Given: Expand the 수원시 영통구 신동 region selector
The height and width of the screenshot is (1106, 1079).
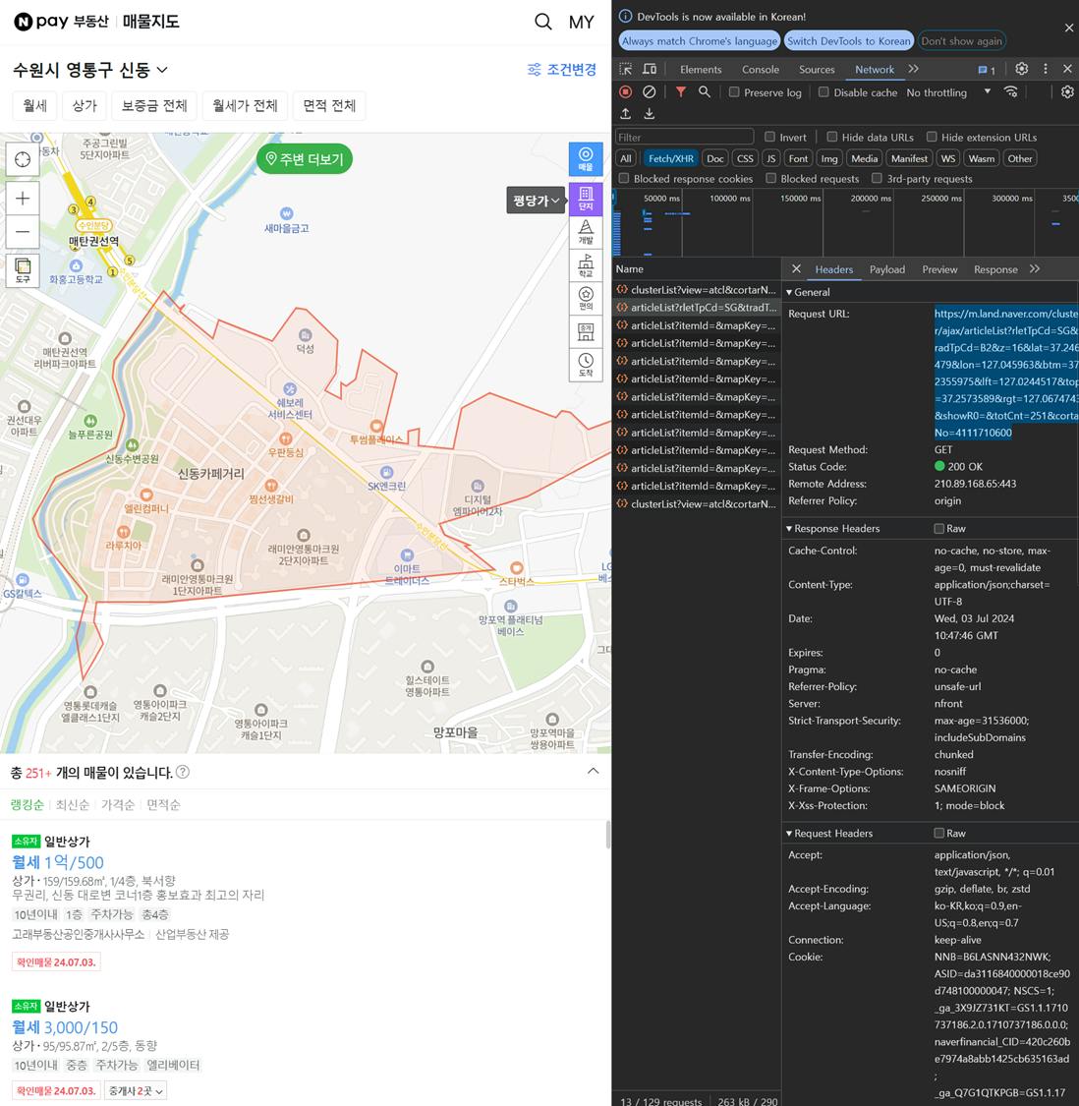Looking at the screenshot, I should [x=90, y=70].
